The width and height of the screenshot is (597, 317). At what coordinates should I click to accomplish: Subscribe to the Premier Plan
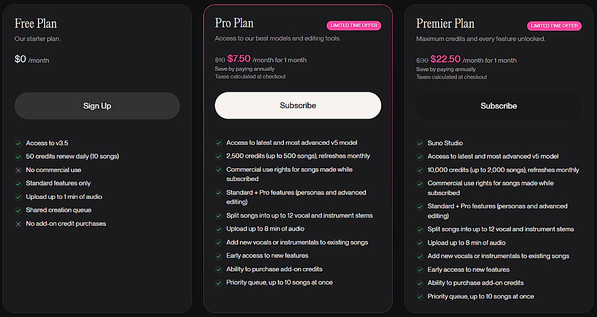(x=498, y=106)
